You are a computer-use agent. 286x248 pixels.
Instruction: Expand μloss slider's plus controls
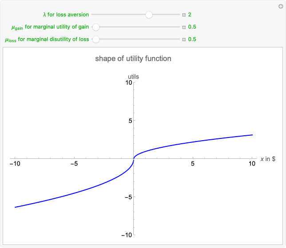pos(184,39)
